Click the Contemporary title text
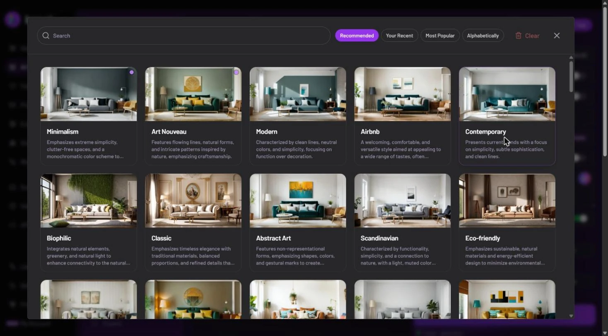The image size is (608, 336). (485, 132)
